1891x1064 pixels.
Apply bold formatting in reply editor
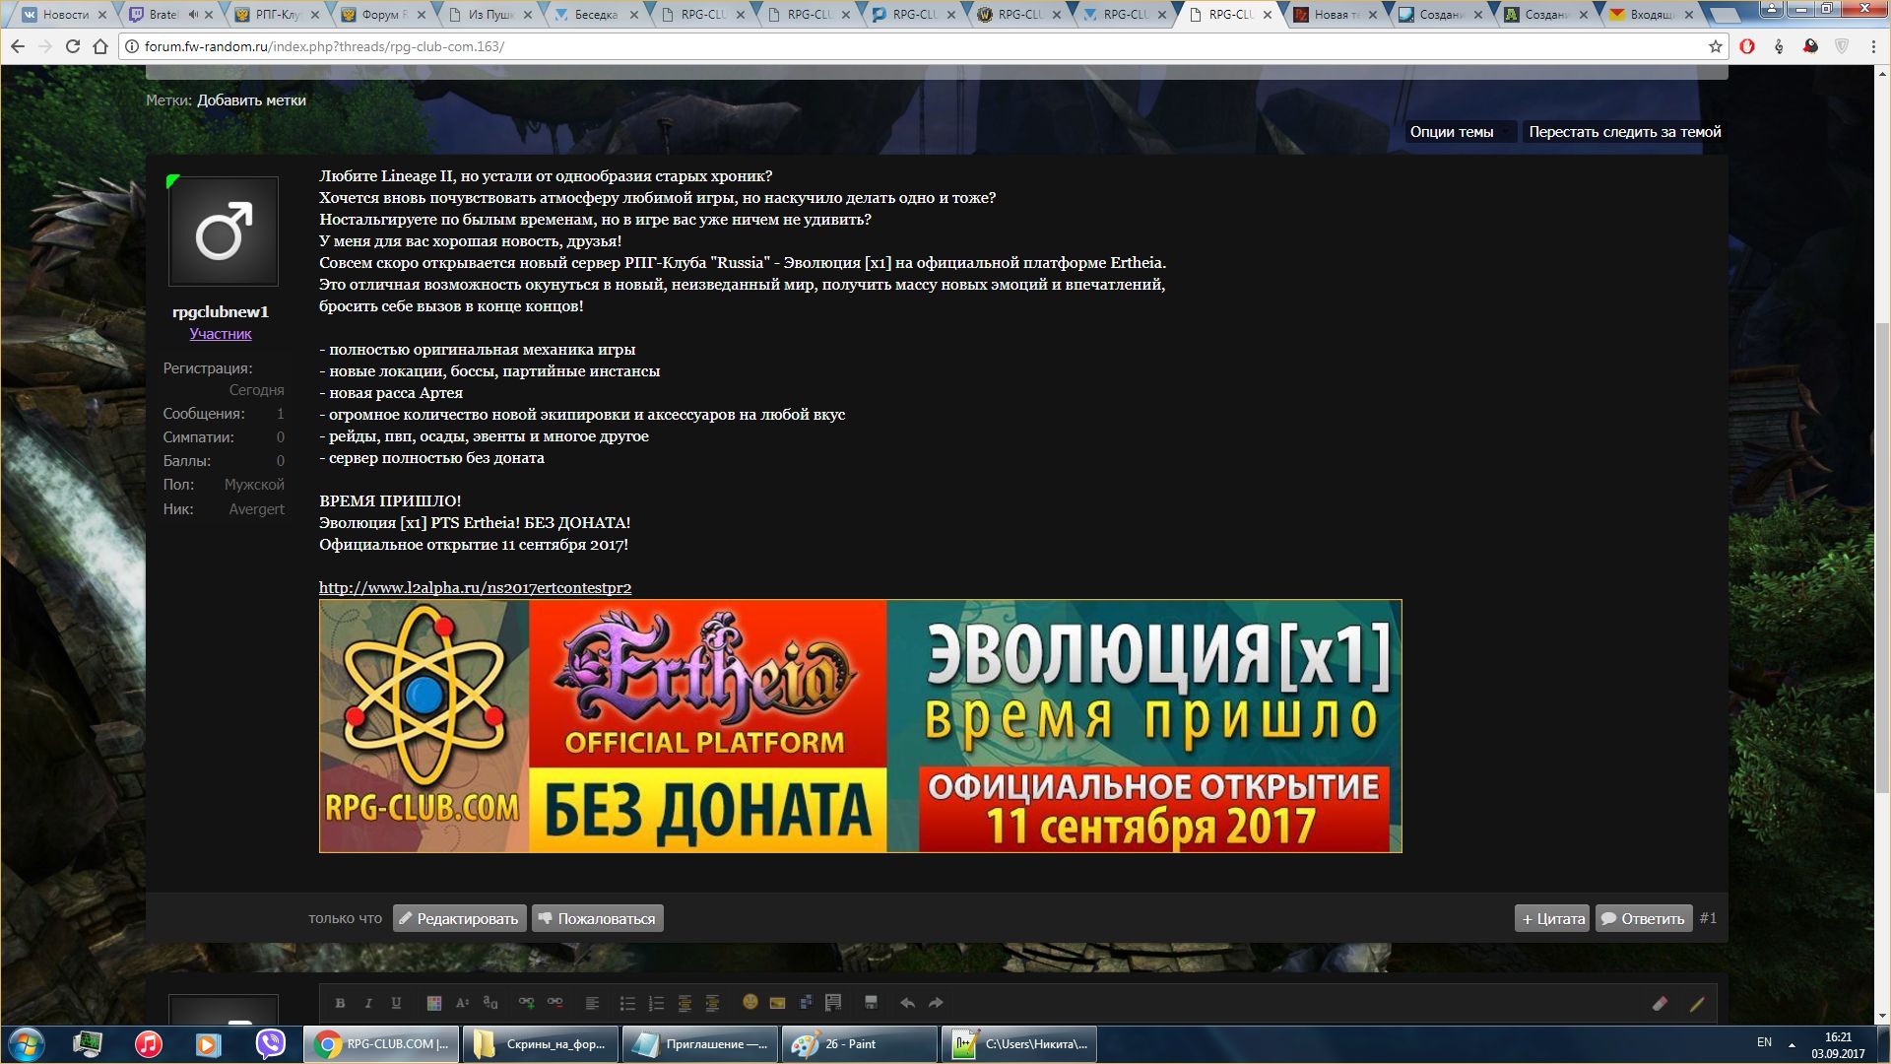[340, 1003]
